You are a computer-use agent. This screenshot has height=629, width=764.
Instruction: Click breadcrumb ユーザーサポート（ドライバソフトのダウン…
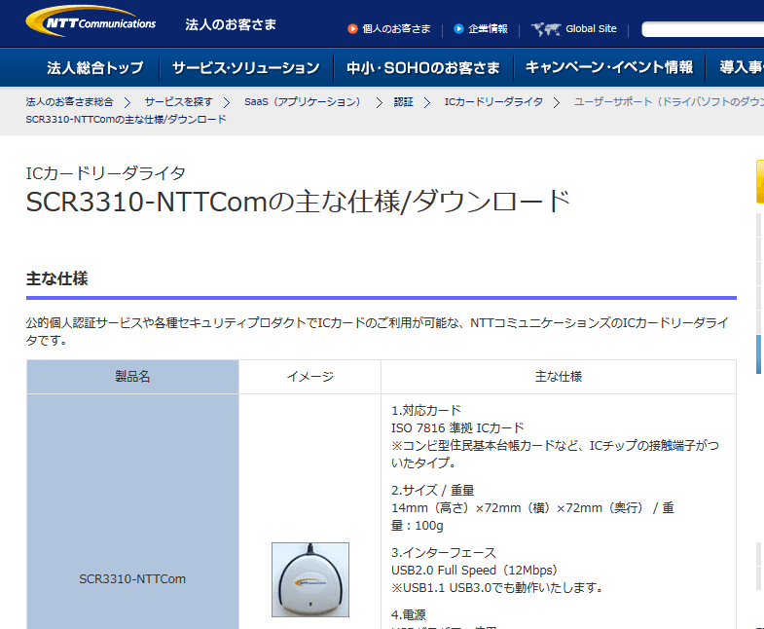pos(669,102)
